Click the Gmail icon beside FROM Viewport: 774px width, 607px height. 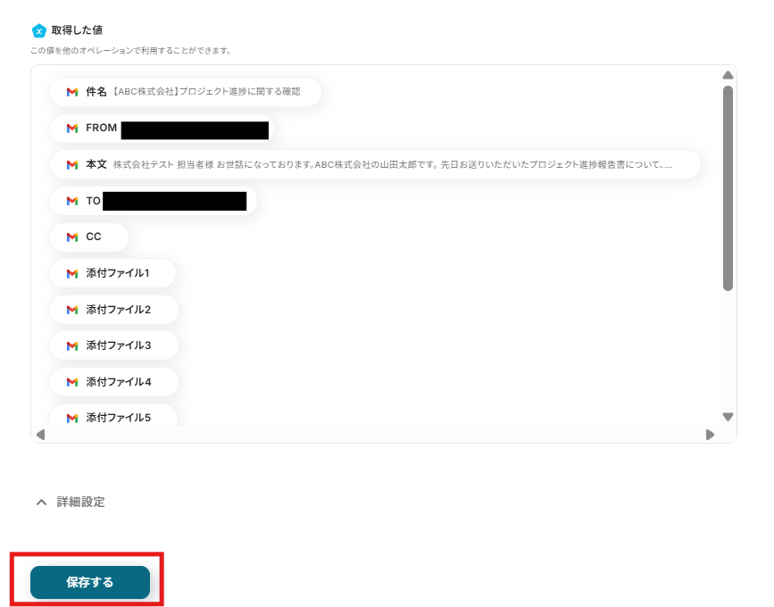coord(72,129)
